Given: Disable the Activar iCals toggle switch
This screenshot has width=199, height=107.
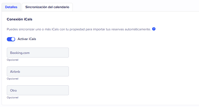Looking at the screenshot, I should point(11,39).
